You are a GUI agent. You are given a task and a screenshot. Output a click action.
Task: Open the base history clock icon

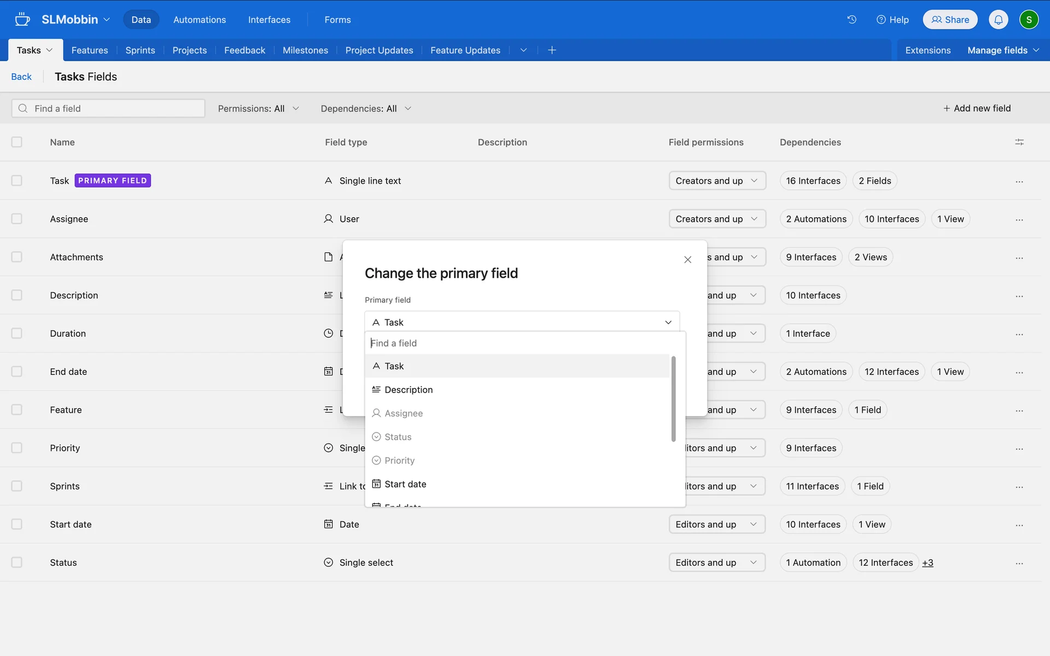pos(851,20)
